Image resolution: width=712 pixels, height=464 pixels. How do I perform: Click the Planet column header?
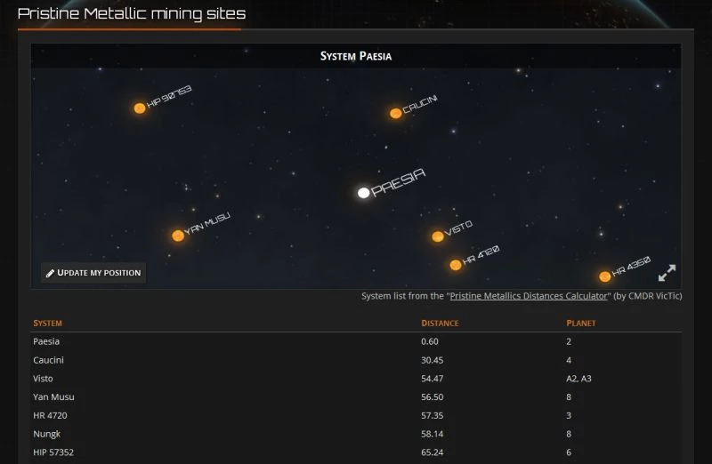click(x=580, y=324)
